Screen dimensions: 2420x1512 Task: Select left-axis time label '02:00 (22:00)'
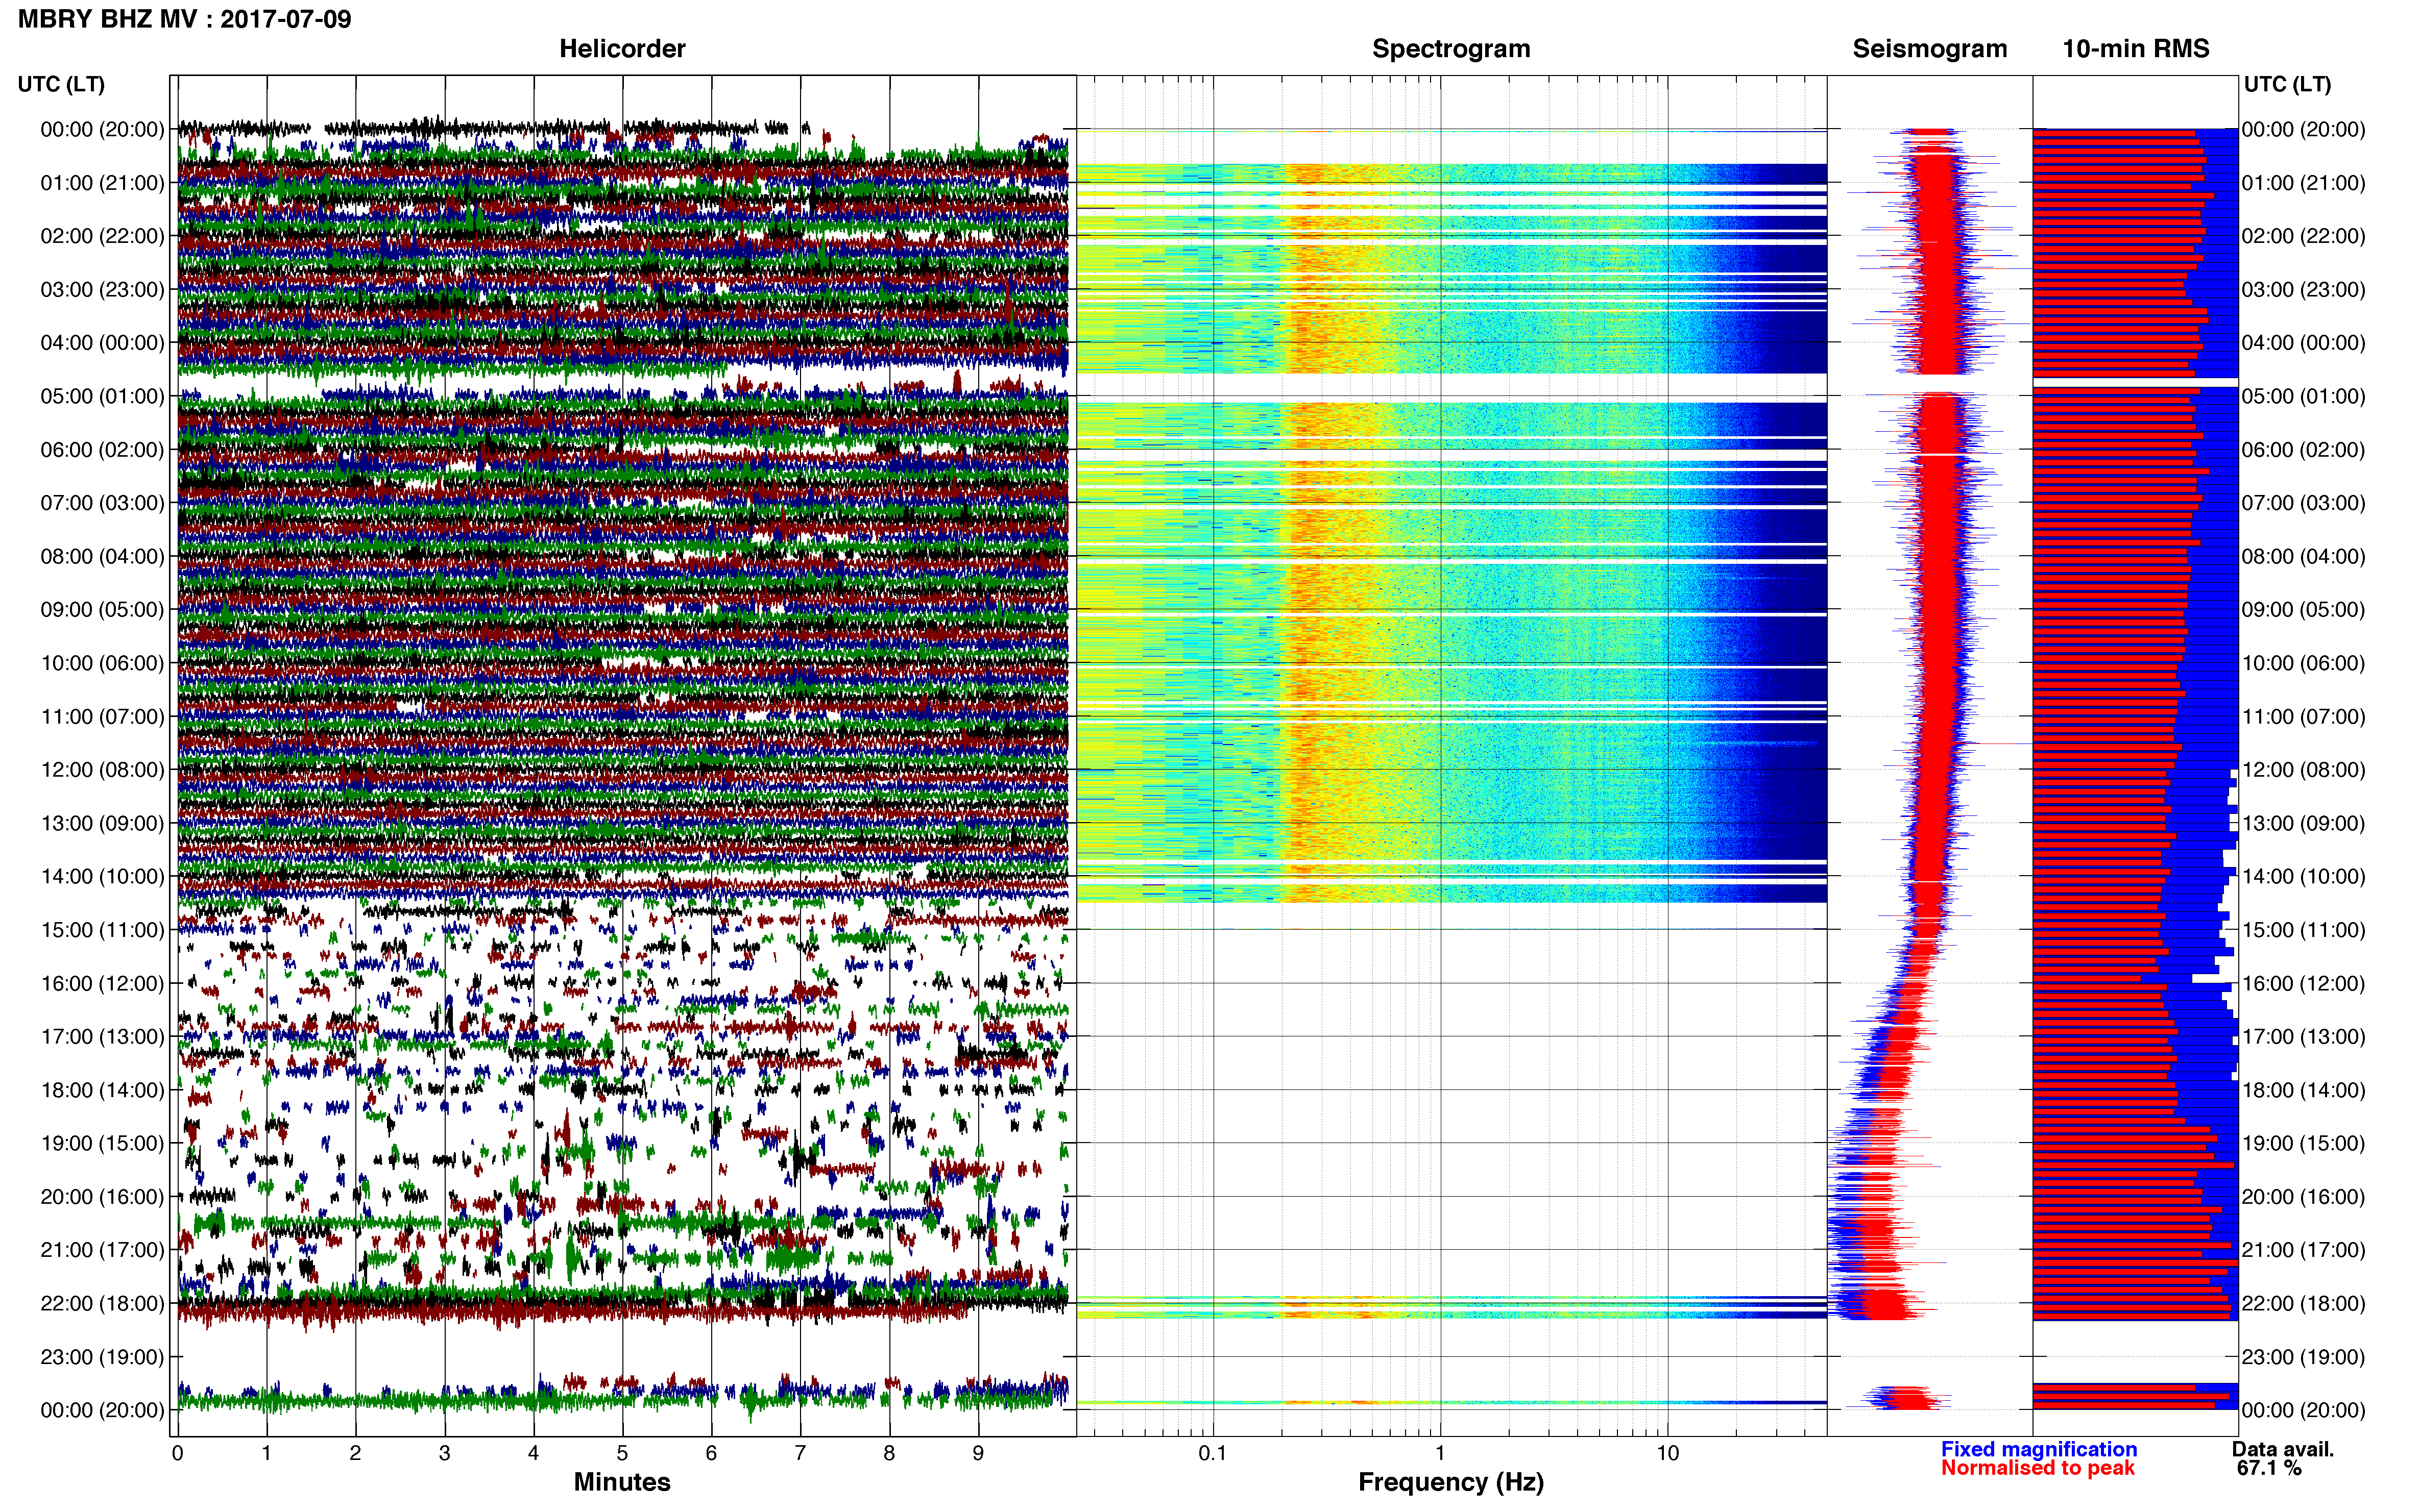coord(102,236)
